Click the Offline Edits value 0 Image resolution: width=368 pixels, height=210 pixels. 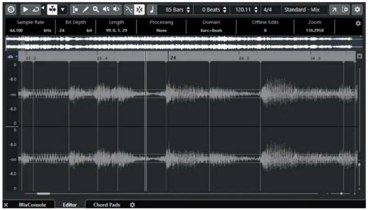click(265, 30)
